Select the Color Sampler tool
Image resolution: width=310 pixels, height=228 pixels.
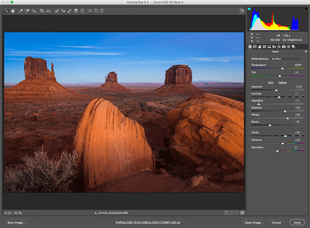coord(27,11)
